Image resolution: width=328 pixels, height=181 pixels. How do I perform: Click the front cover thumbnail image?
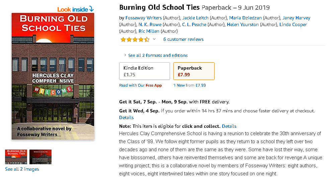click(16, 157)
